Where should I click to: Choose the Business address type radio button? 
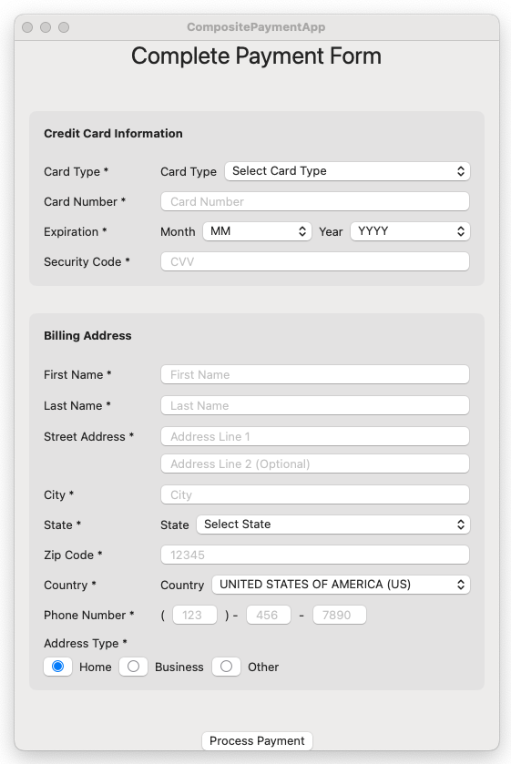(134, 667)
